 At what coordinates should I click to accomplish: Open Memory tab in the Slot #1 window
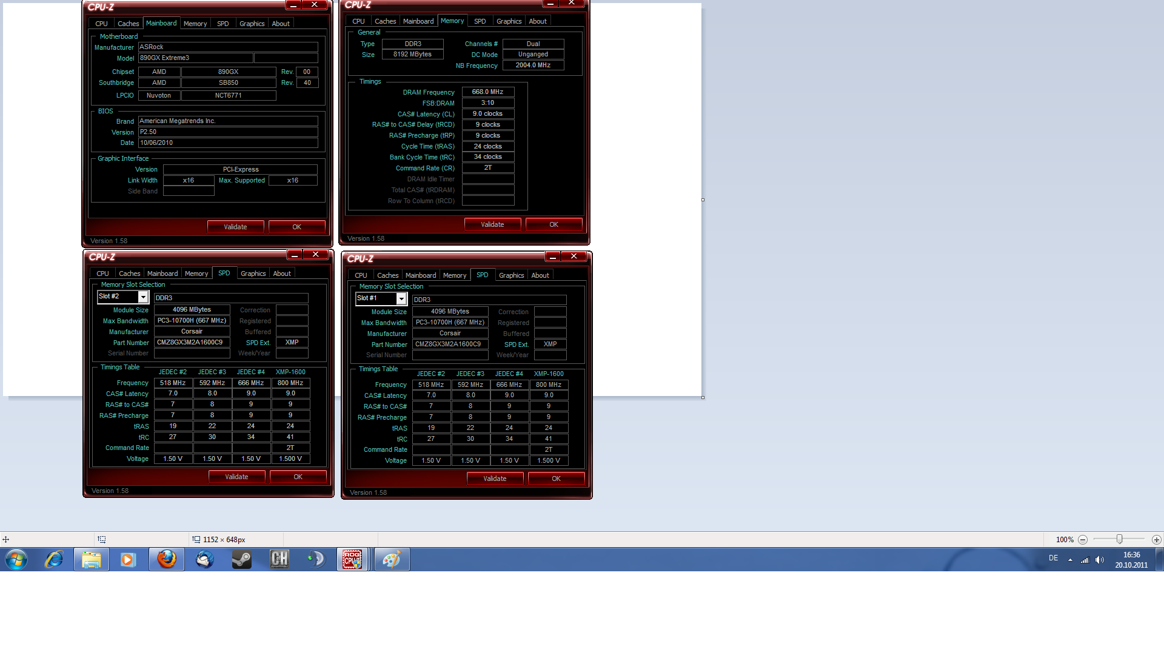click(455, 275)
